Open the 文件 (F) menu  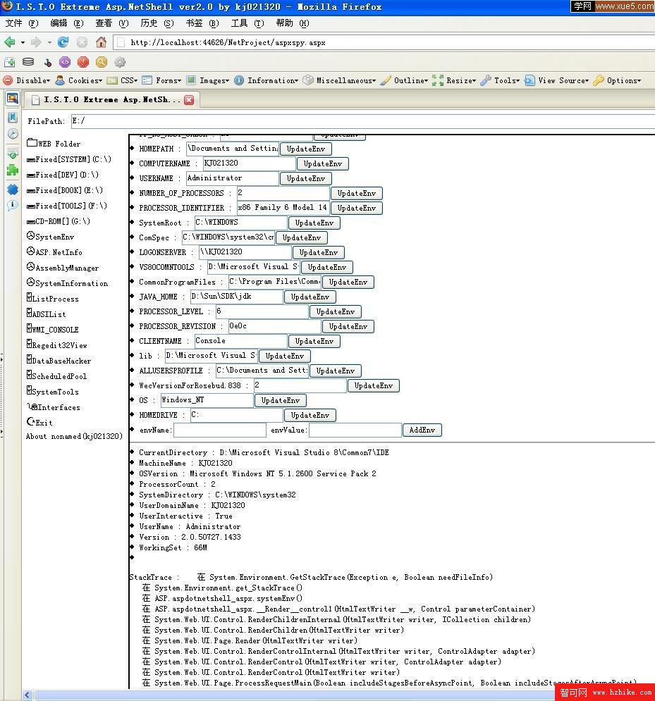(x=21, y=23)
